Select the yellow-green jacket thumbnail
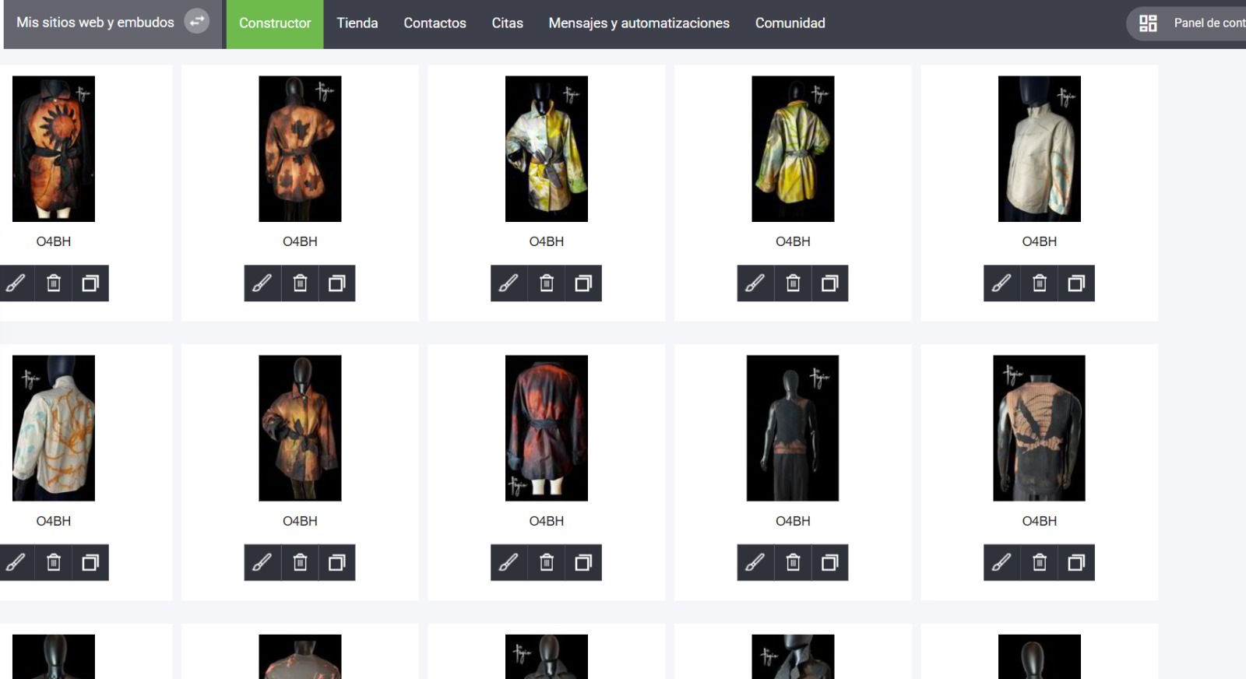The height and width of the screenshot is (679, 1246). point(793,149)
